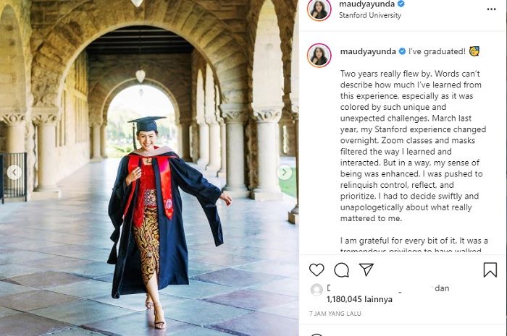
Task: Open maudyayunda profile from the header username
Action: (x=365, y=4)
